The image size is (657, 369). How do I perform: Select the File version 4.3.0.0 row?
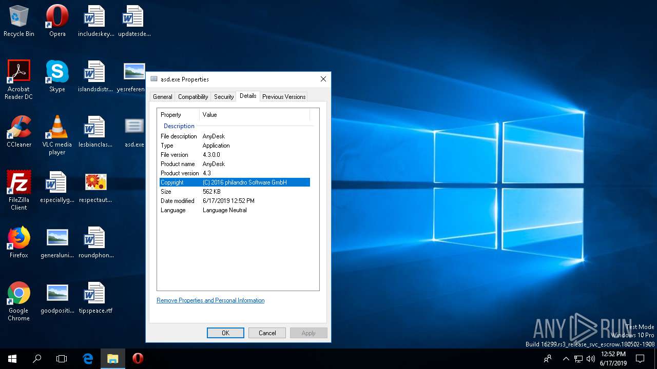pos(235,155)
